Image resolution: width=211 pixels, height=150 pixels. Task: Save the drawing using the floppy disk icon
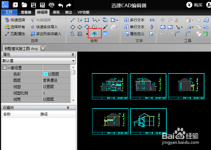(33, 5)
